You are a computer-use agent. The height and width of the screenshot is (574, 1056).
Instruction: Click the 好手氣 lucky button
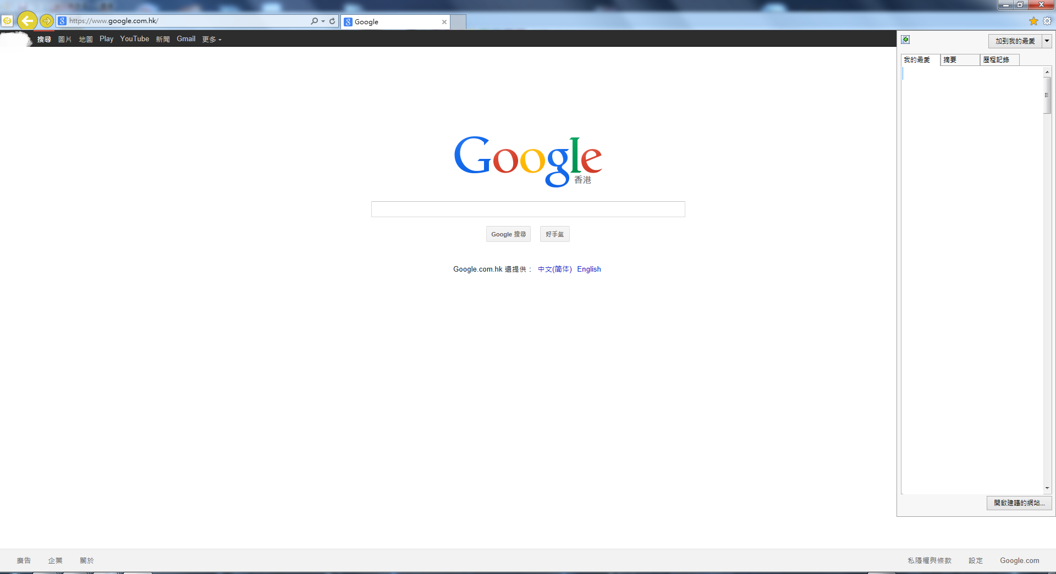[554, 234]
